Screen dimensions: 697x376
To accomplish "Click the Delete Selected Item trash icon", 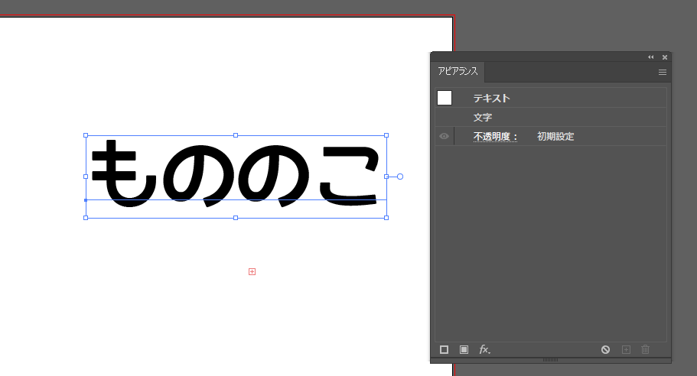I will pos(645,349).
